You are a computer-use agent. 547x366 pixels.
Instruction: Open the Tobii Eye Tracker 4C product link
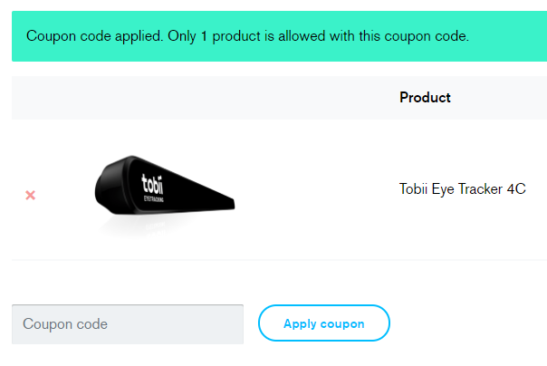(x=462, y=188)
